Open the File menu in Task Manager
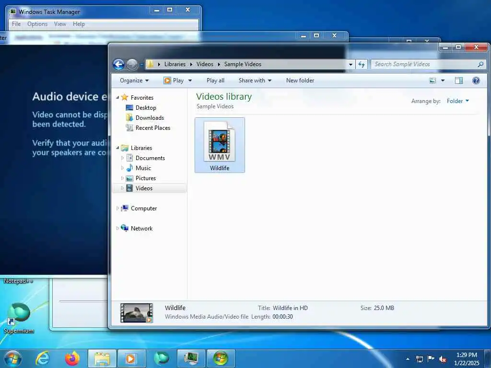Screen dimensions: 491x368 tap(16, 24)
